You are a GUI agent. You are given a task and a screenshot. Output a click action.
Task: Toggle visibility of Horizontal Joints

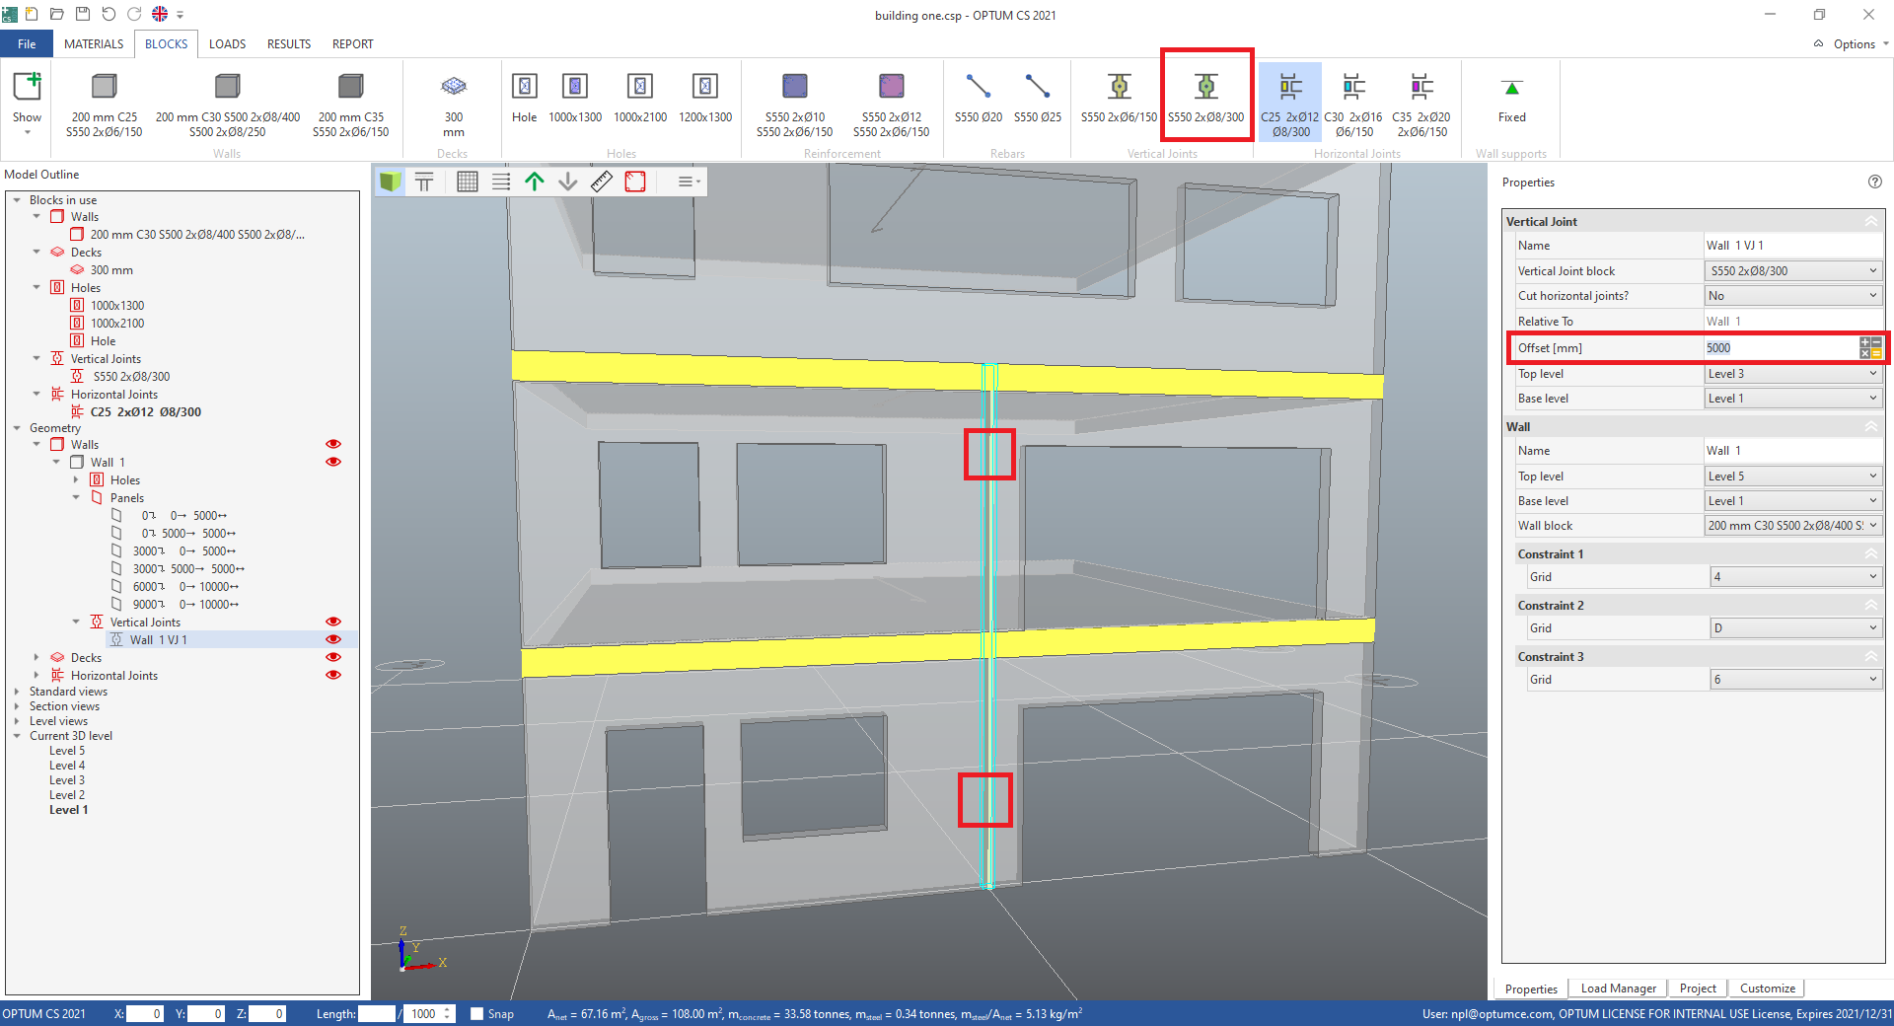333,675
